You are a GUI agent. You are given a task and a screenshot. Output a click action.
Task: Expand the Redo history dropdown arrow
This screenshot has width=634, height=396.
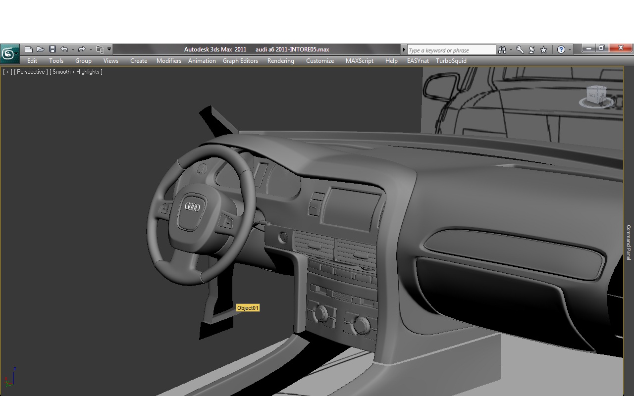[x=91, y=49]
